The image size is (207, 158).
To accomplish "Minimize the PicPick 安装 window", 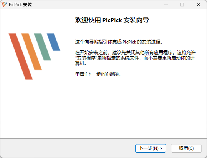I will point(166,5).
